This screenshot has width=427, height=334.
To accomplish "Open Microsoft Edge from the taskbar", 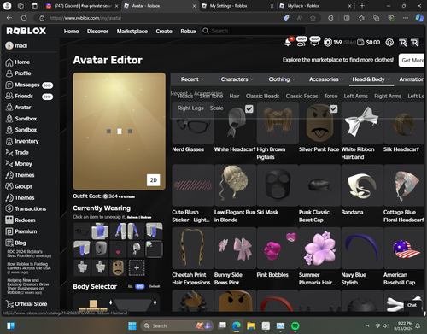I will click(x=237, y=325).
